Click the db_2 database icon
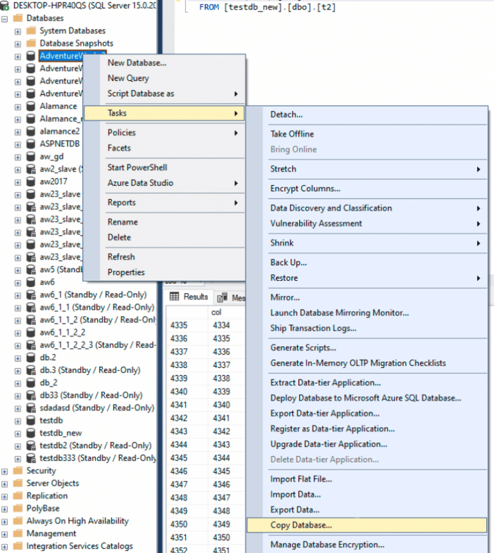The width and height of the screenshot is (494, 553). [x=30, y=383]
